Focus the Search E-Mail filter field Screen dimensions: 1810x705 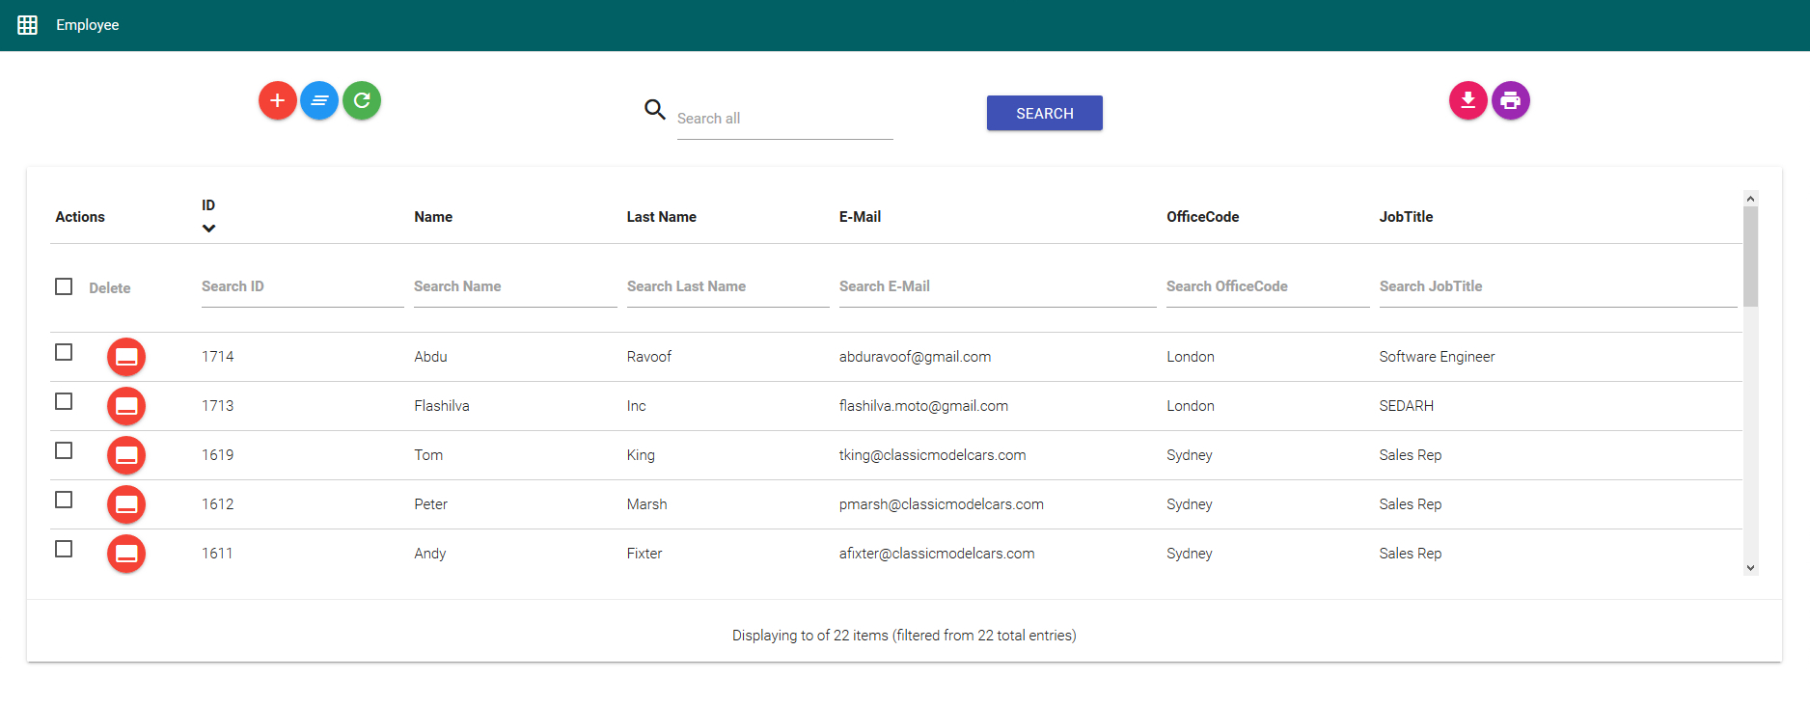pos(998,287)
